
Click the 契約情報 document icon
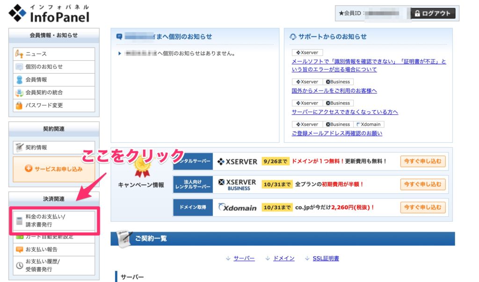click(19, 147)
